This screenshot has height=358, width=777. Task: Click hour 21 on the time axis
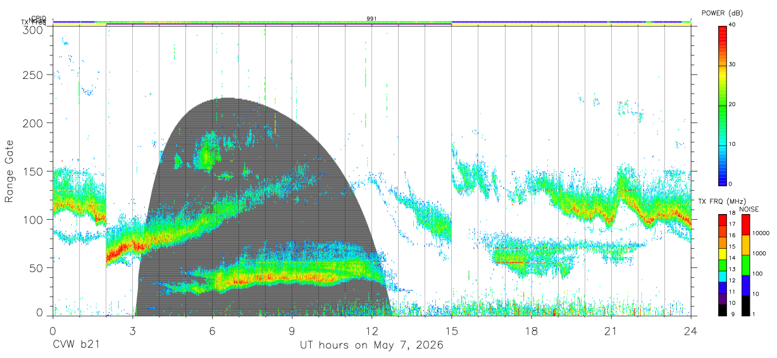611,330
